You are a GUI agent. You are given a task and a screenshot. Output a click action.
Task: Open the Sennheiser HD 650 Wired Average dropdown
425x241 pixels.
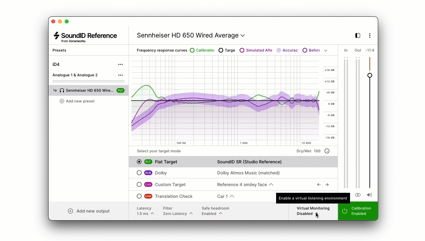[191, 35]
